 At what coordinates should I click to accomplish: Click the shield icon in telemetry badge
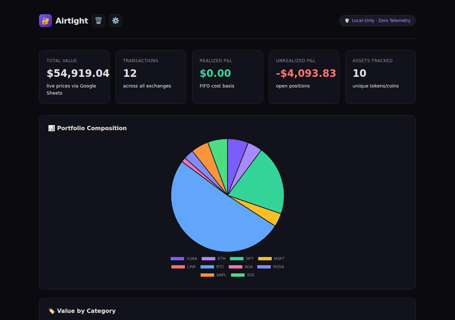(347, 20)
